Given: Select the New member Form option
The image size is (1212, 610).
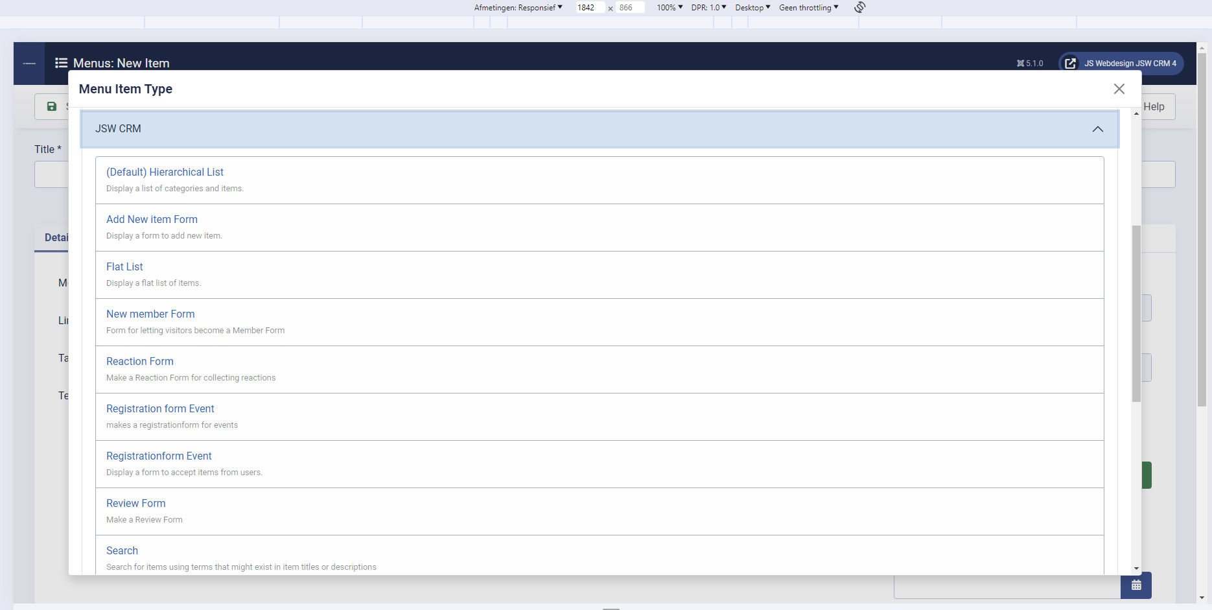Looking at the screenshot, I should [x=150, y=314].
